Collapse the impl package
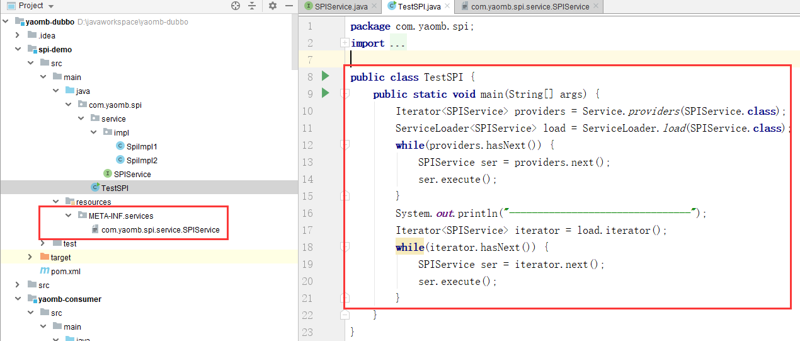 (x=94, y=132)
